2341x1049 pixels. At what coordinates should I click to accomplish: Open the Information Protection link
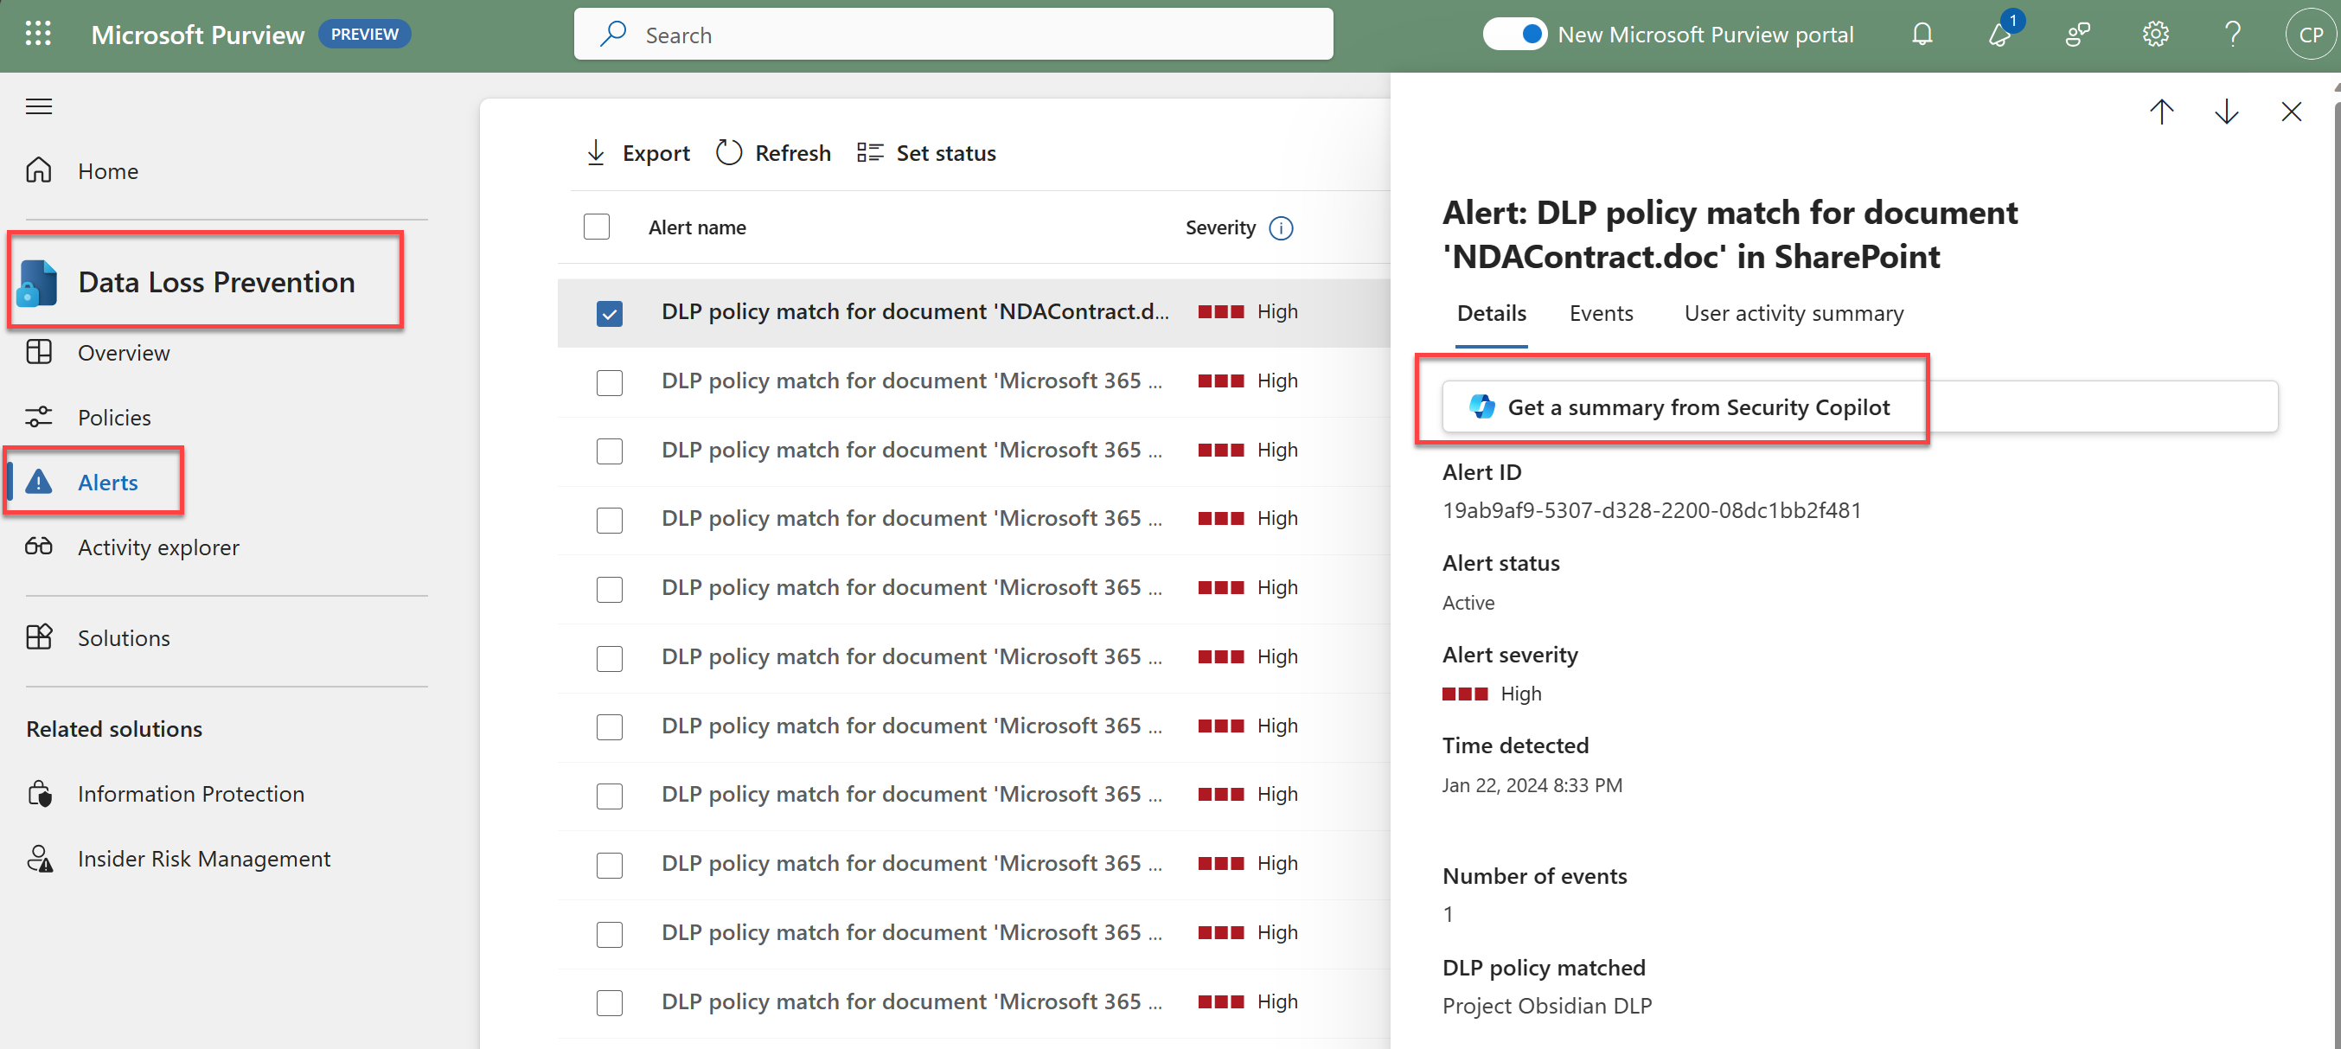pos(191,794)
